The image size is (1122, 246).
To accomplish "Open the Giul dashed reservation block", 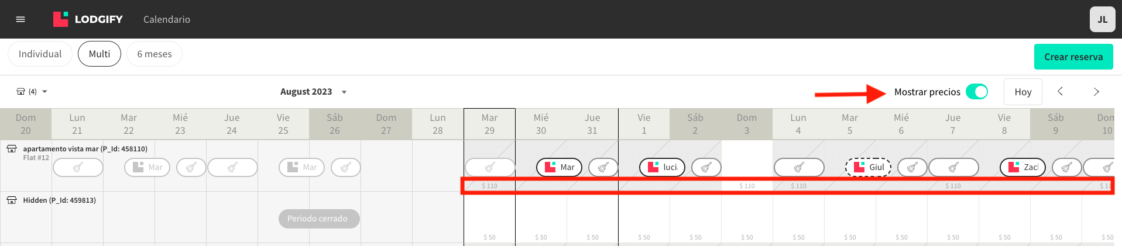I will pos(869,167).
